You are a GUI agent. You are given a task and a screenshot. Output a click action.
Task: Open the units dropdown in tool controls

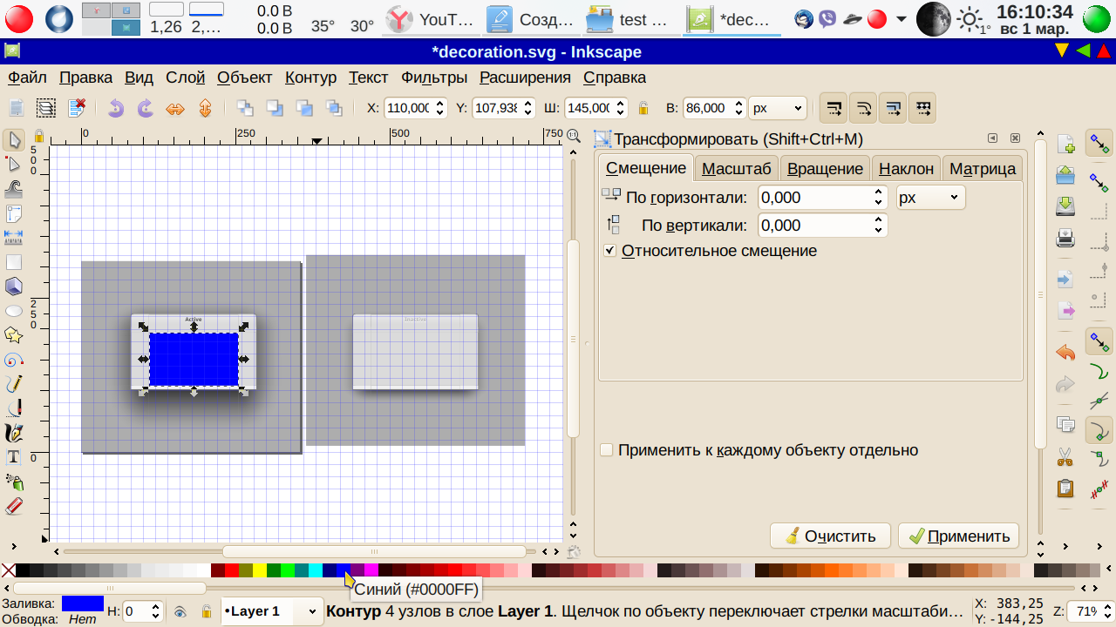coord(778,108)
